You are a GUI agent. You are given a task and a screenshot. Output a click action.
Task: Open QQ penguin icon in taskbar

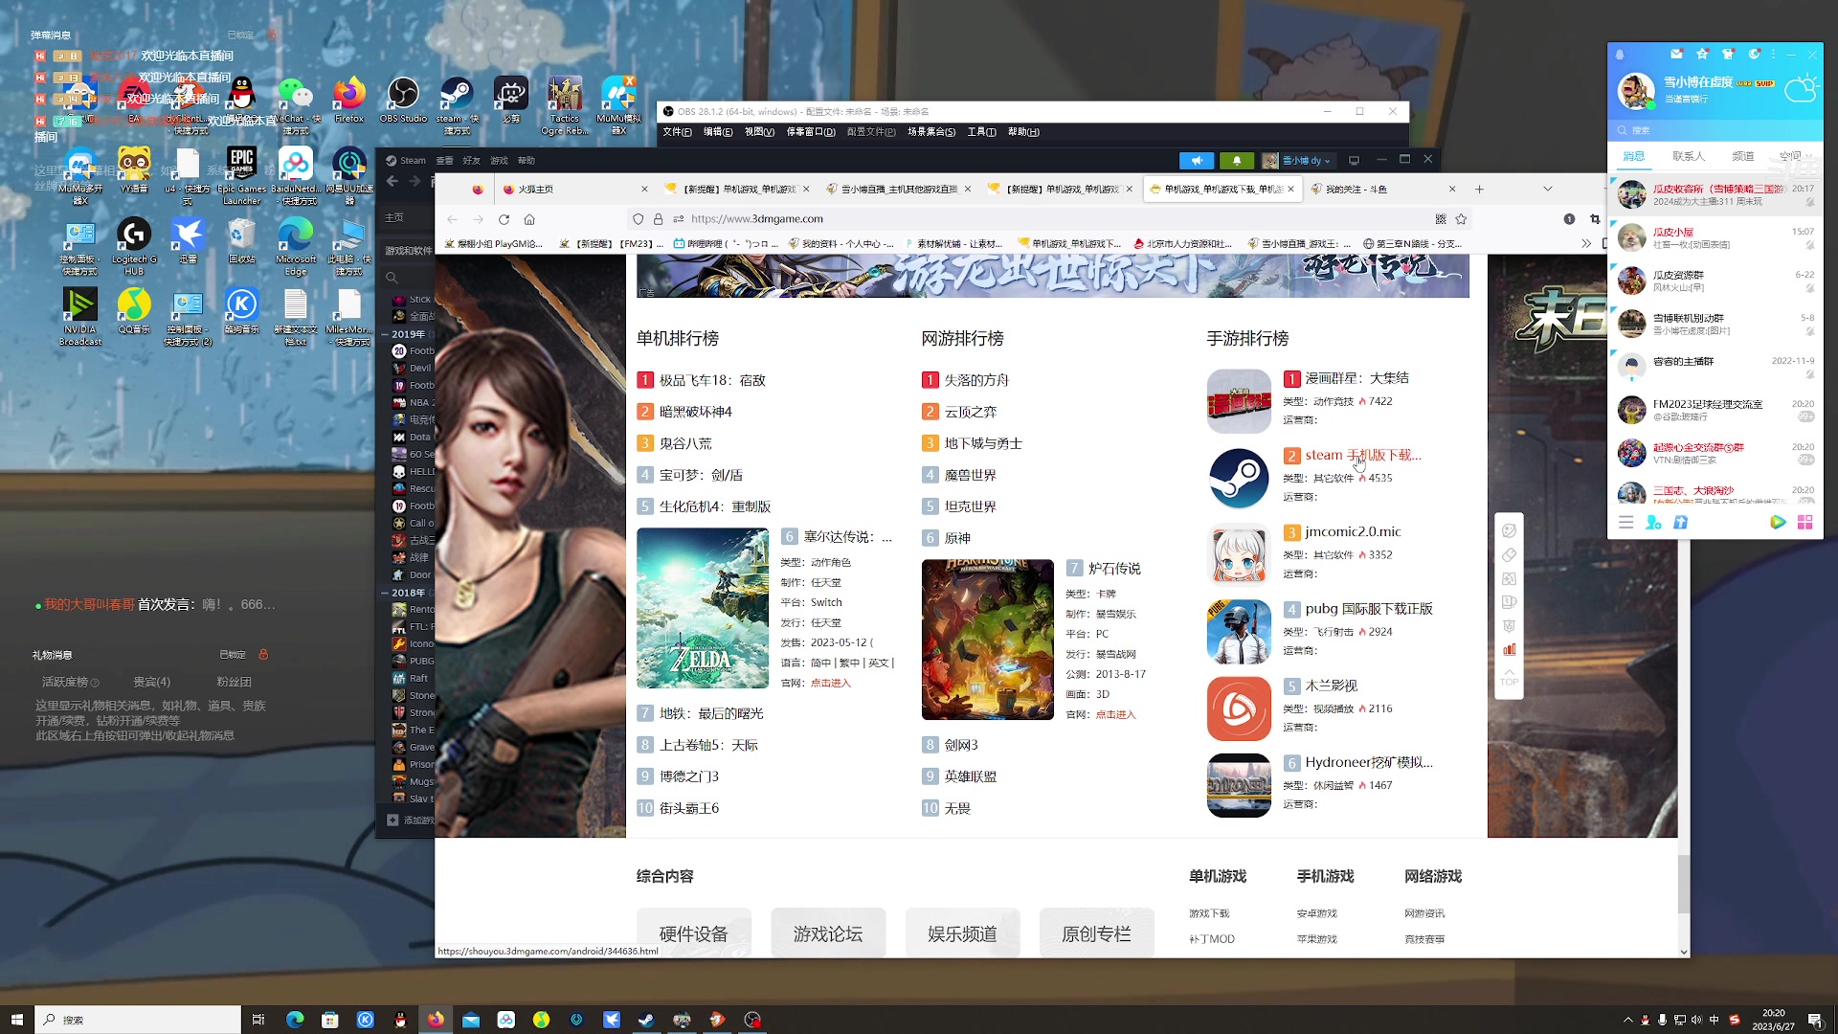coord(400,1020)
